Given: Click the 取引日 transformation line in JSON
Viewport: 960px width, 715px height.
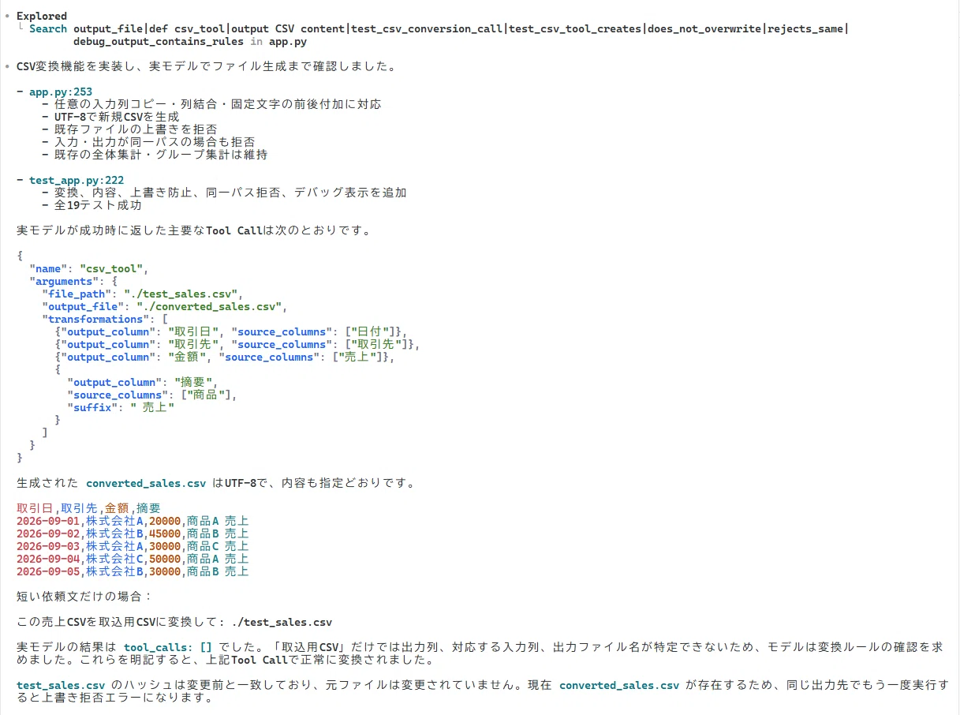Looking at the screenshot, I should (x=231, y=331).
